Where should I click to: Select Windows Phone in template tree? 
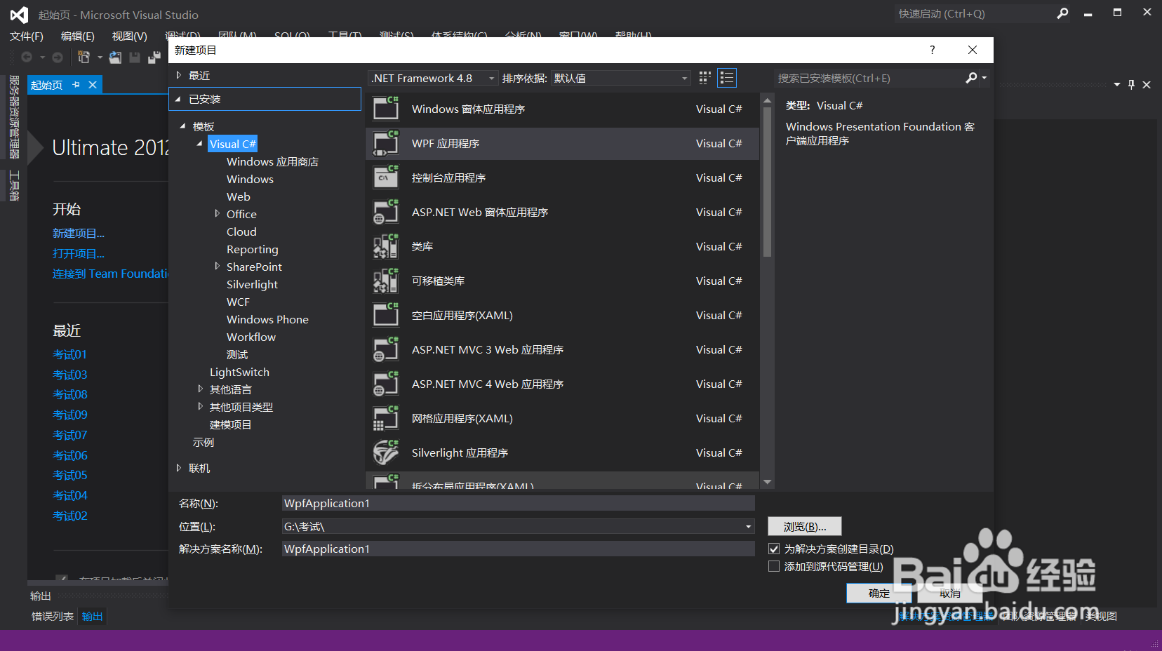267,319
